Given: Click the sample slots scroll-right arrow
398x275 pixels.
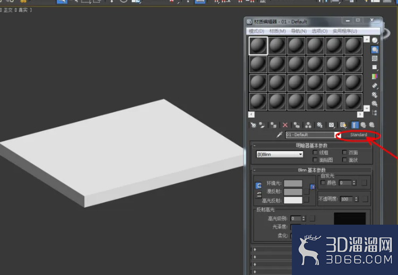Looking at the screenshot, I should [360, 114].
